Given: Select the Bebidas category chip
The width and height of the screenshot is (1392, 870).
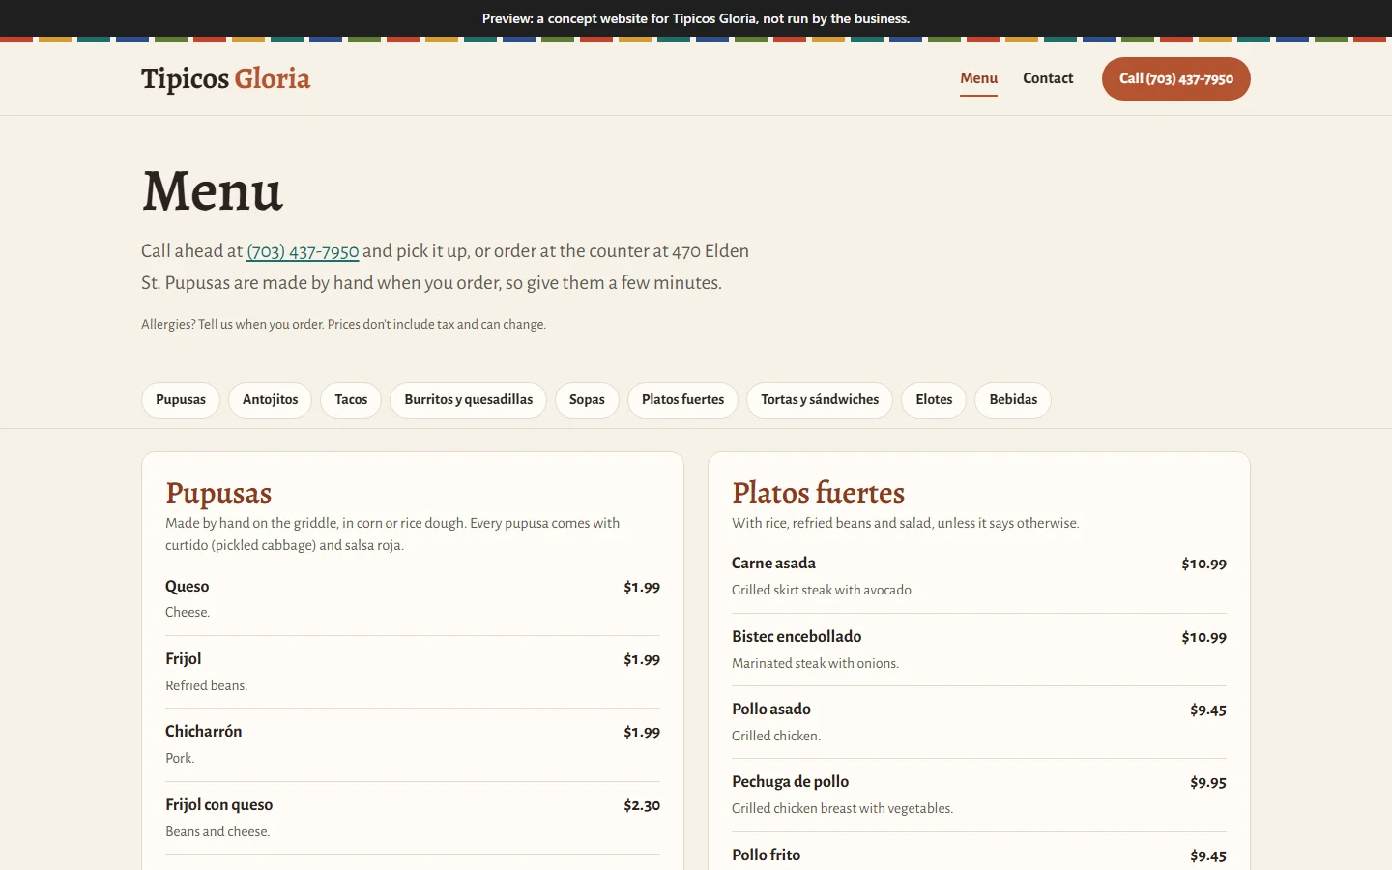Looking at the screenshot, I should (x=1013, y=400).
